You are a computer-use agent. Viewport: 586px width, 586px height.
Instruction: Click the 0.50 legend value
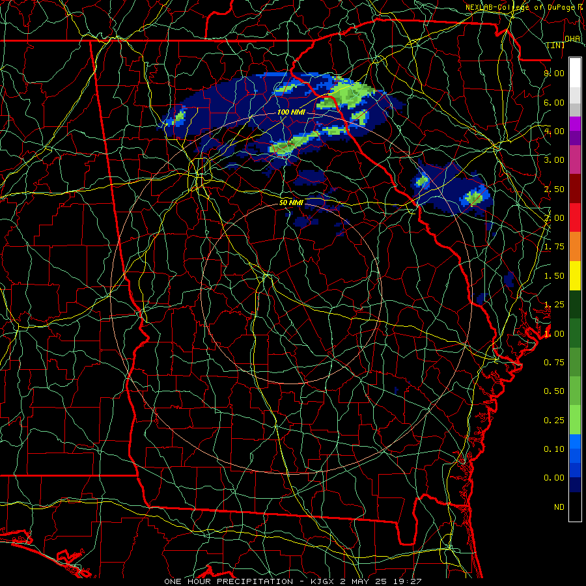click(554, 391)
